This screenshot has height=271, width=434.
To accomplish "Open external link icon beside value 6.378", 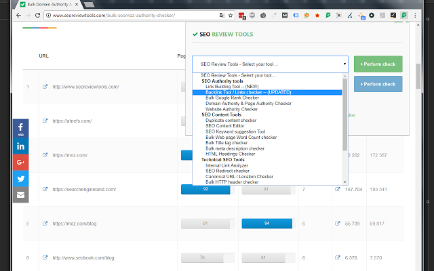I will pyautogui.click(x=338, y=257).
